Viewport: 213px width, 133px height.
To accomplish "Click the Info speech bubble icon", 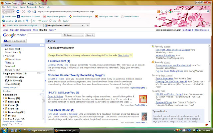I will [53, 21].
